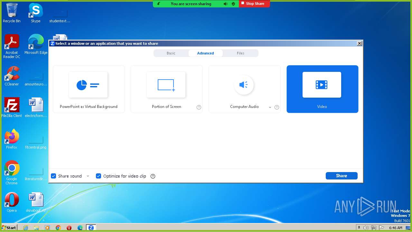Open help for Optimize for video clip
The height and width of the screenshot is (232, 412).
coord(153,176)
